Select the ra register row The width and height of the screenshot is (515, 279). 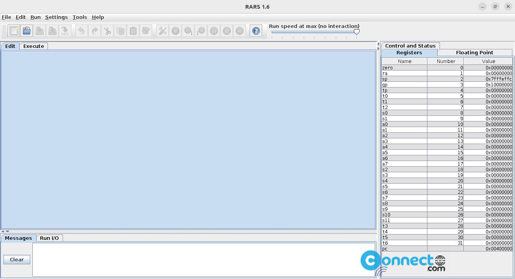[447, 74]
